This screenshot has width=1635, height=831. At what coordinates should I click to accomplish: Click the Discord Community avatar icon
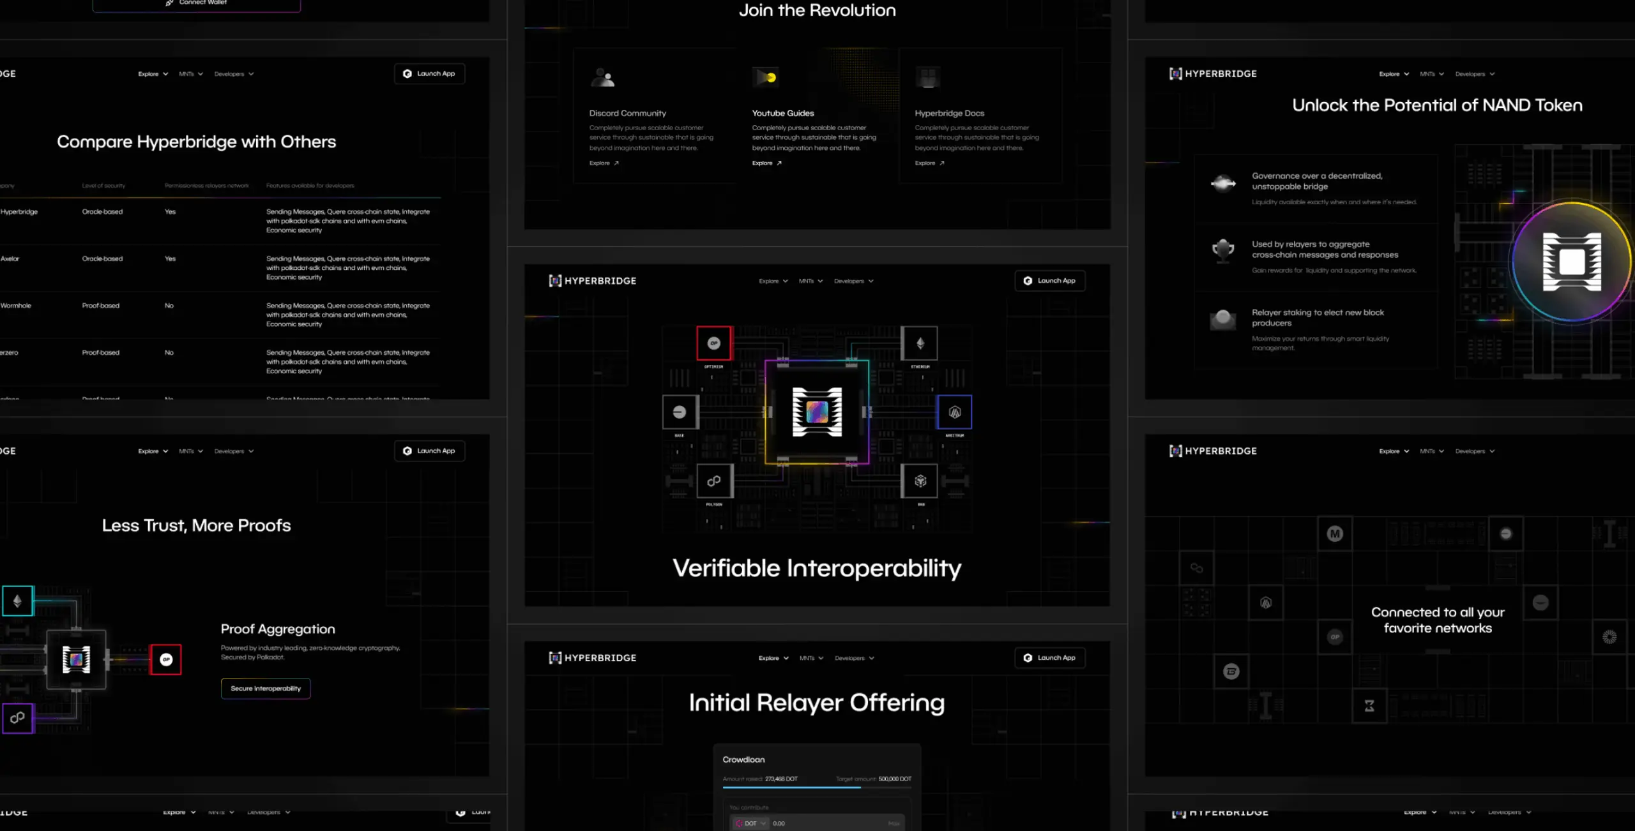pyautogui.click(x=602, y=77)
